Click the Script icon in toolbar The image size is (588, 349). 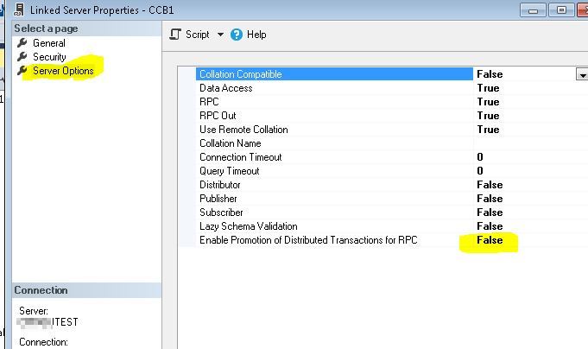(175, 35)
